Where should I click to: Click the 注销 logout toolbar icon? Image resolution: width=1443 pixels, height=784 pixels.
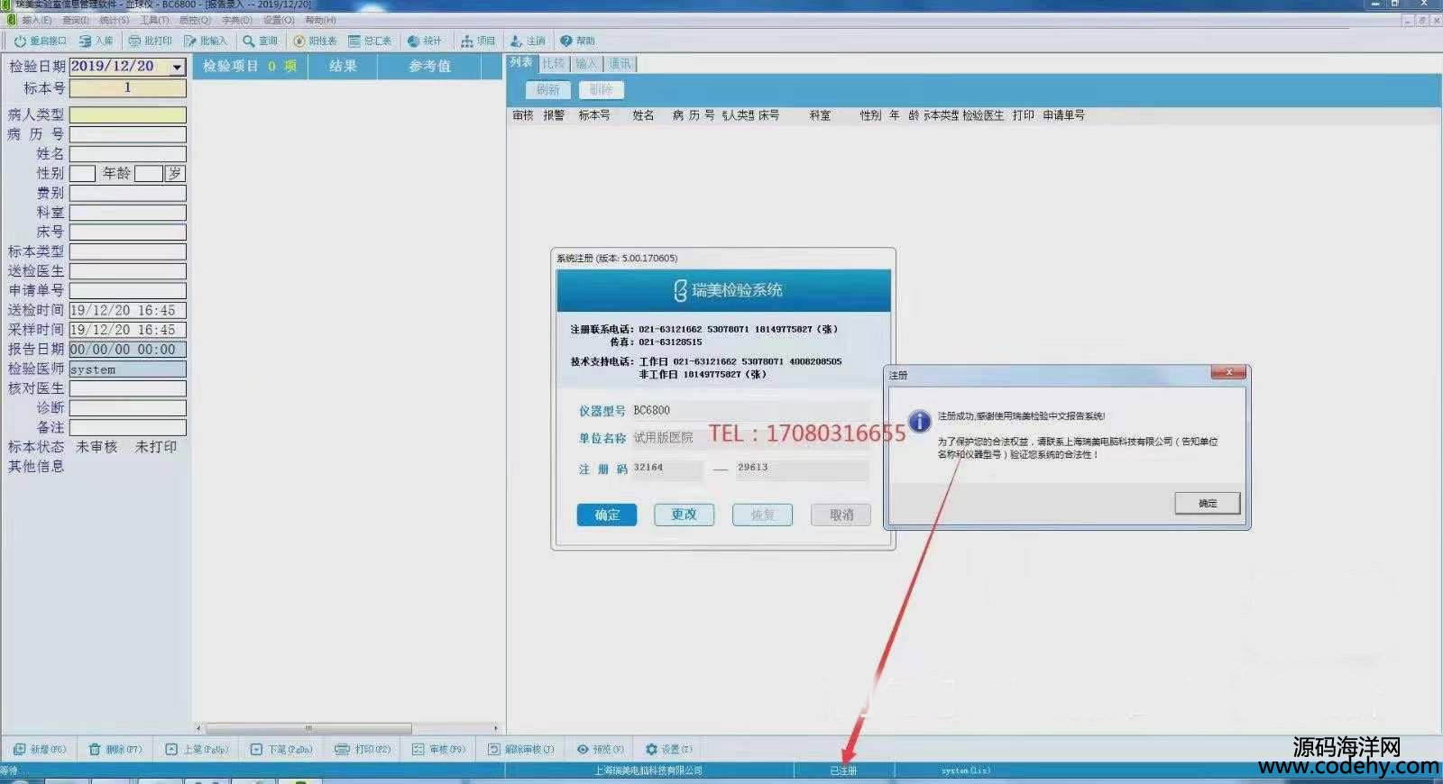click(x=517, y=41)
